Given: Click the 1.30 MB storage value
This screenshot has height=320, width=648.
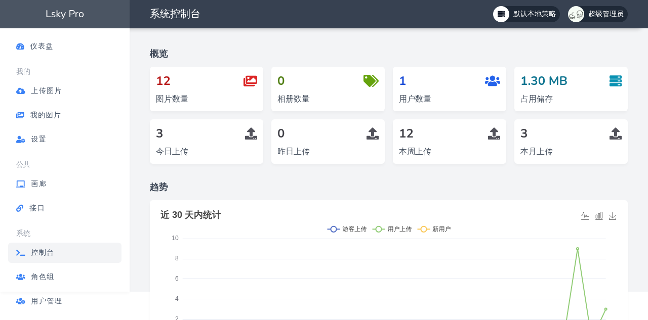Looking at the screenshot, I should pyautogui.click(x=544, y=81).
